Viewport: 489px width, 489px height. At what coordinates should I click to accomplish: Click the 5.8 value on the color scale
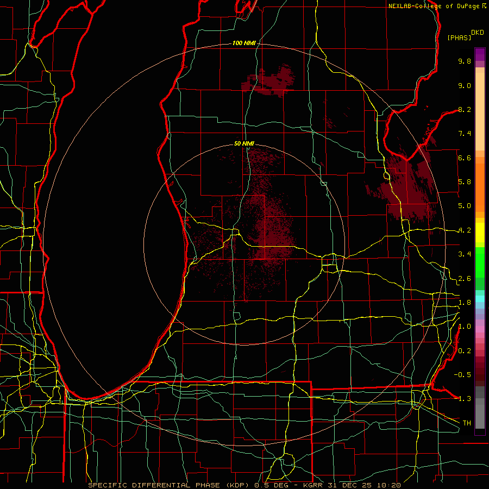click(x=465, y=182)
